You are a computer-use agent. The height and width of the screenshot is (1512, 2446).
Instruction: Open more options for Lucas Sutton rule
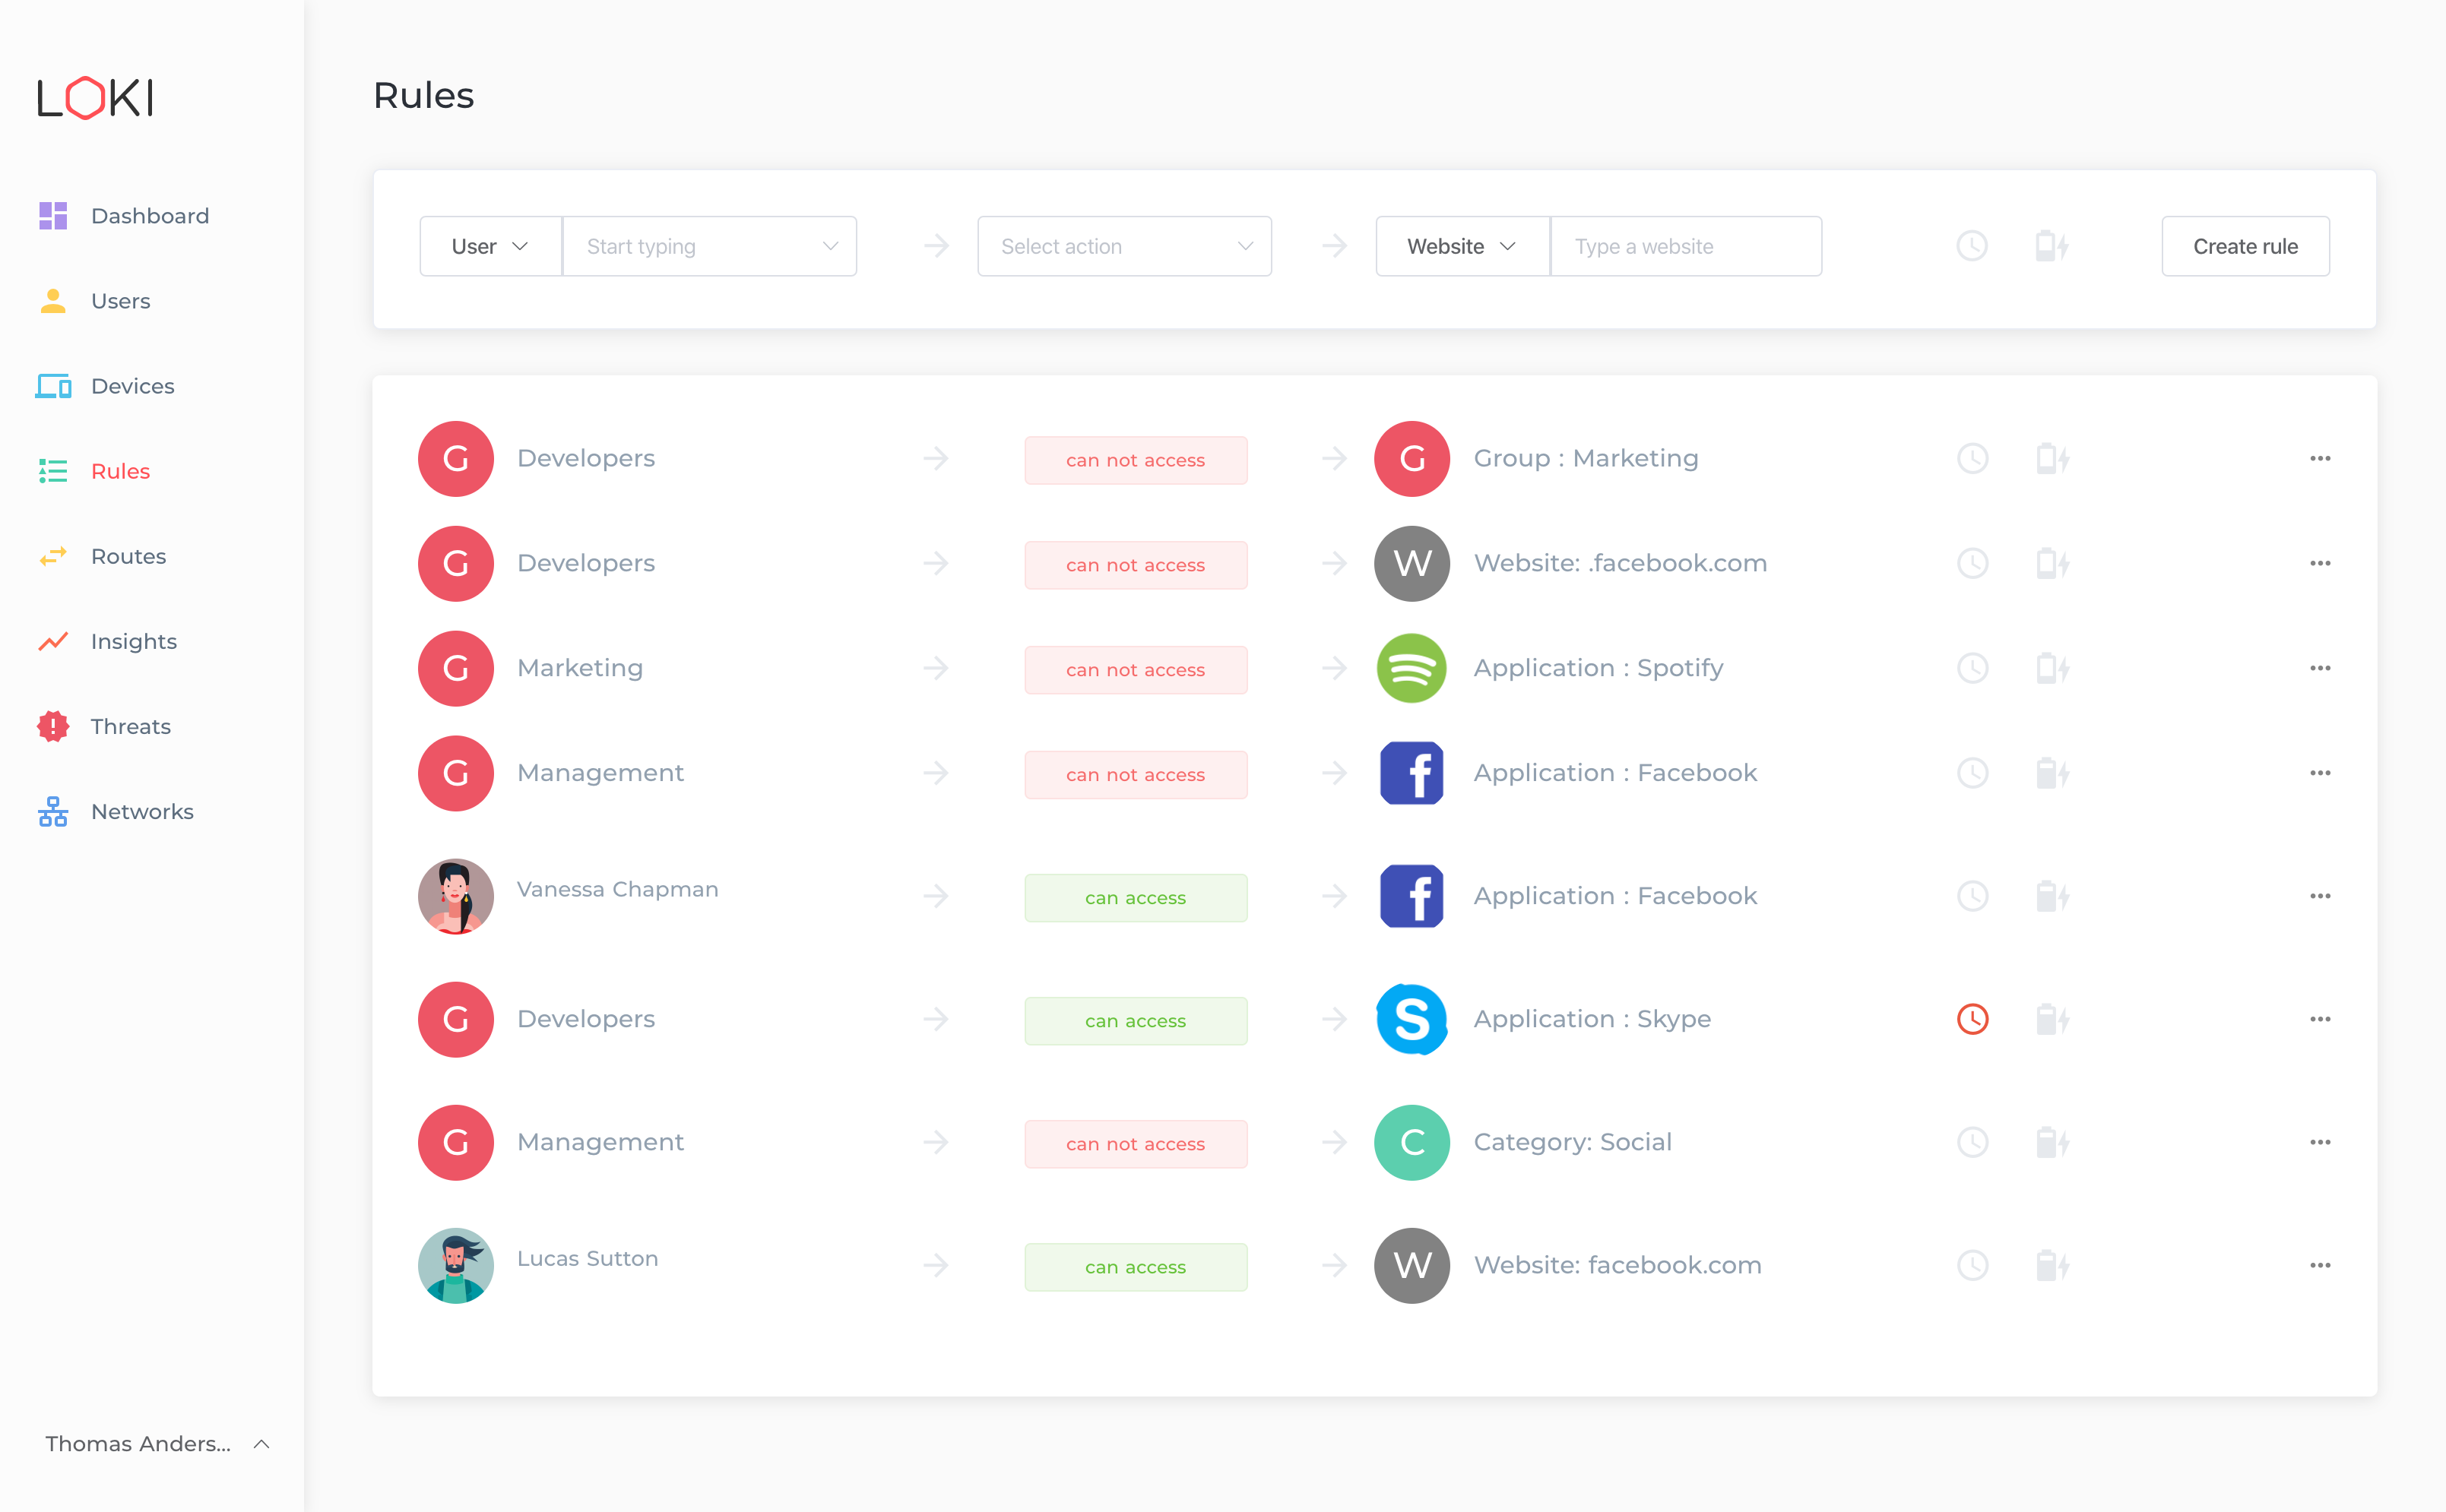[2320, 1265]
